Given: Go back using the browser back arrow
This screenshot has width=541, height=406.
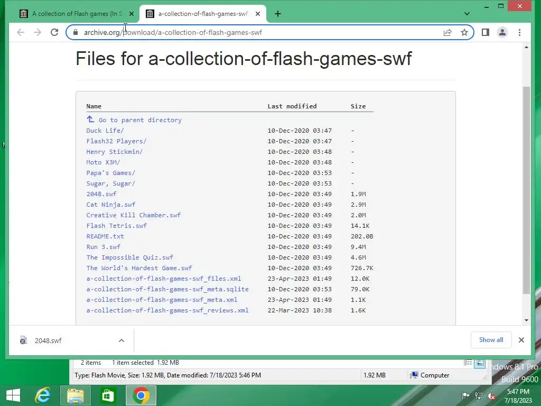Looking at the screenshot, I should tap(21, 32).
